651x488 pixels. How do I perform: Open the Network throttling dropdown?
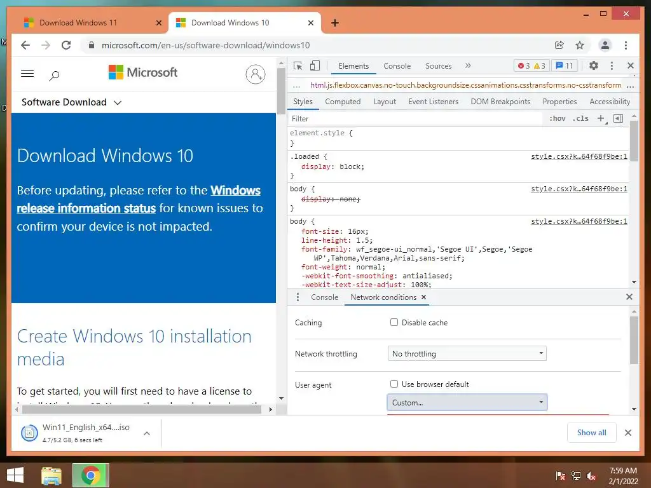[x=467, y=353]
